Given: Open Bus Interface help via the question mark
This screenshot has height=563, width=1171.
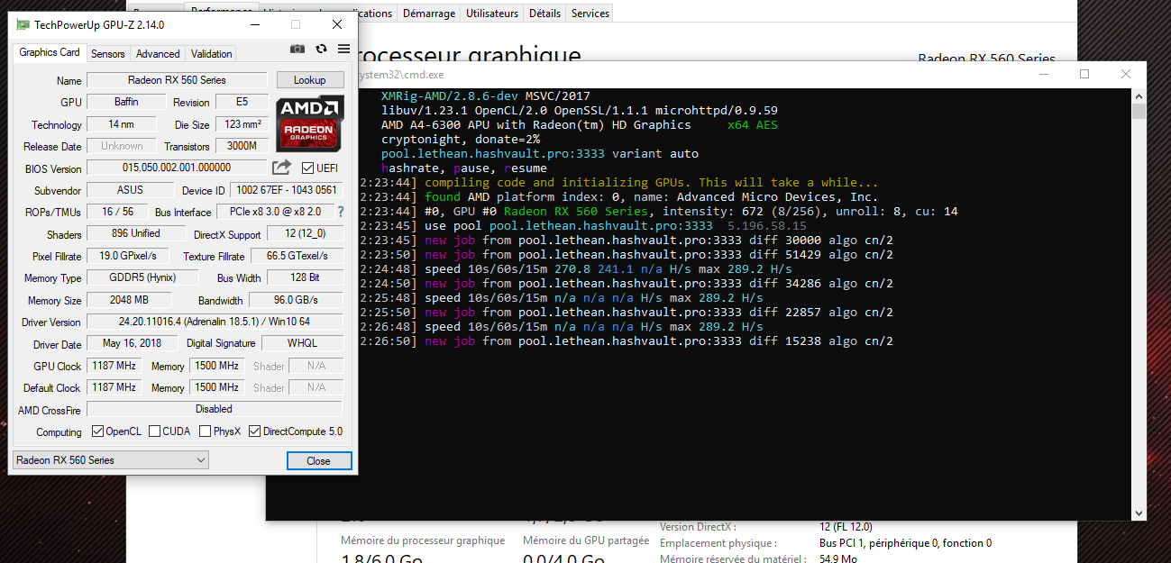Looking at the screenshot, I should tap(340, 213).
